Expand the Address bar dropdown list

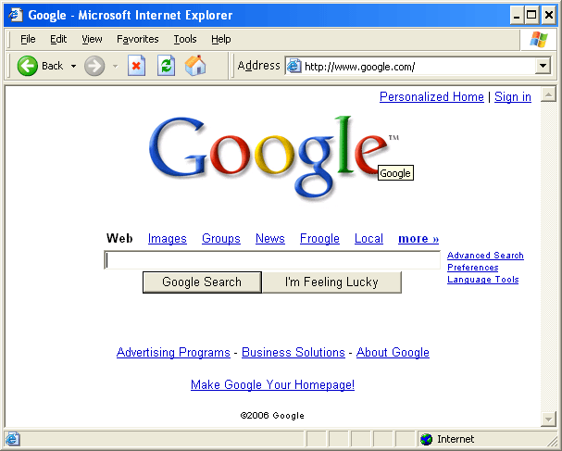543,66
